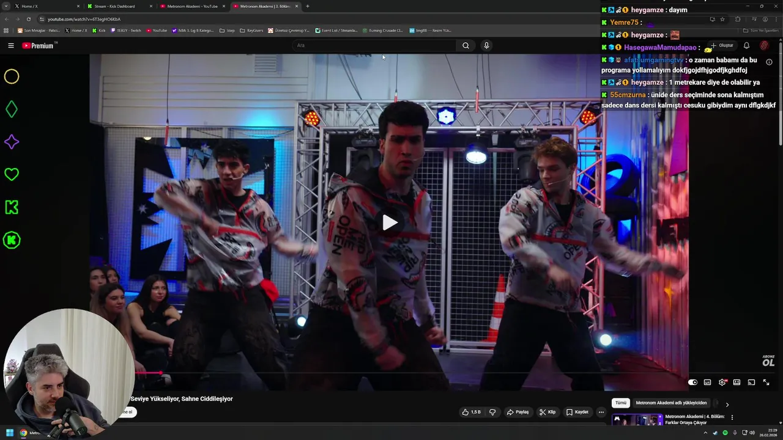This screenshot has width=783, height=440.
Task: Click the purple star overlay icon
Action: (12, 142)
